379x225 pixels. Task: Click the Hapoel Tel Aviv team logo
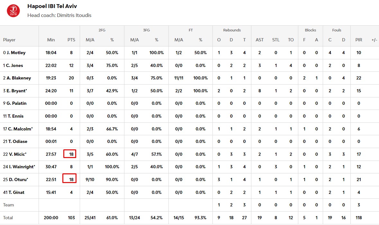click(13, 11)
